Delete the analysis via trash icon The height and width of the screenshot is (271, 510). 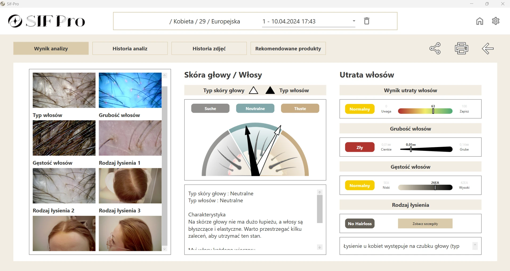point(367,21)
